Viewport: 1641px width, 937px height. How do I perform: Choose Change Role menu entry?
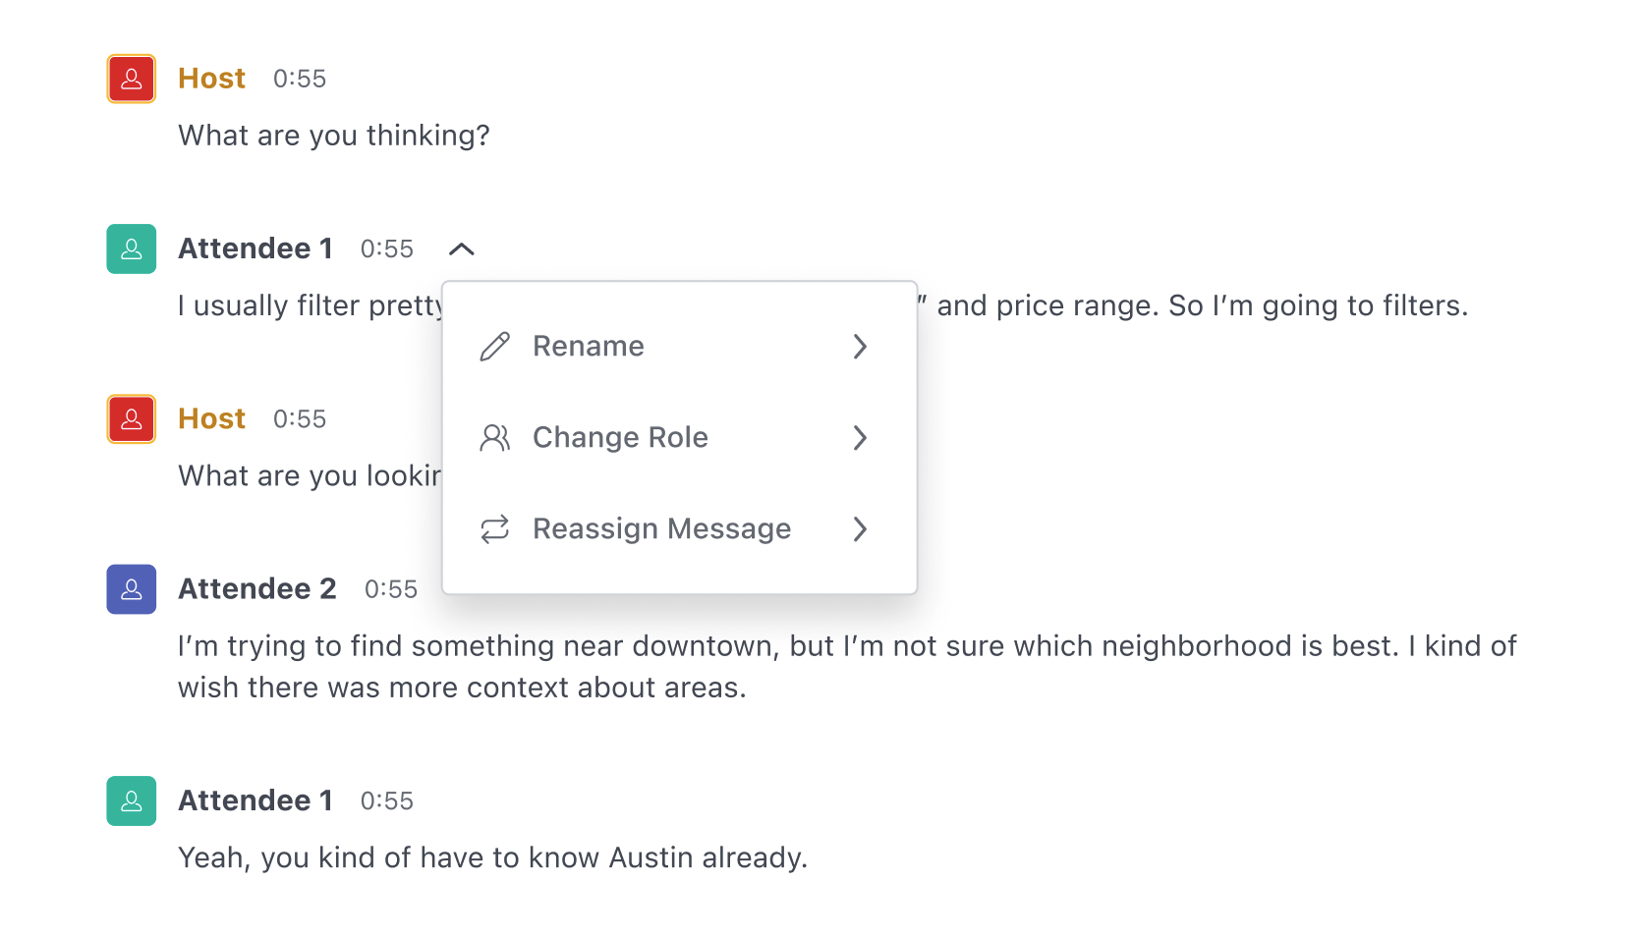(679, 437)
